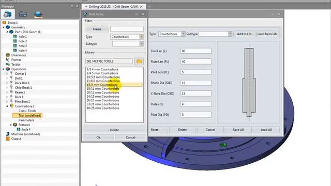Open the filter Type dropdown in Tool Library
The image size is (331, 186).
coord(141,37)
